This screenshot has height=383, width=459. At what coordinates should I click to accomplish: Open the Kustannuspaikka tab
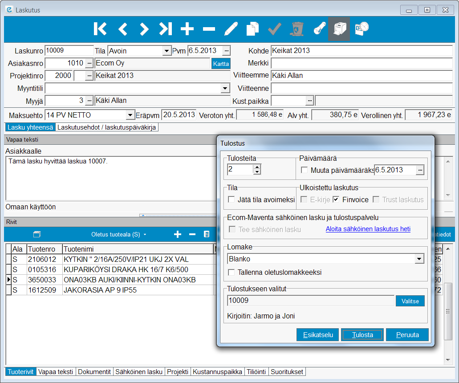coord(217,372)
